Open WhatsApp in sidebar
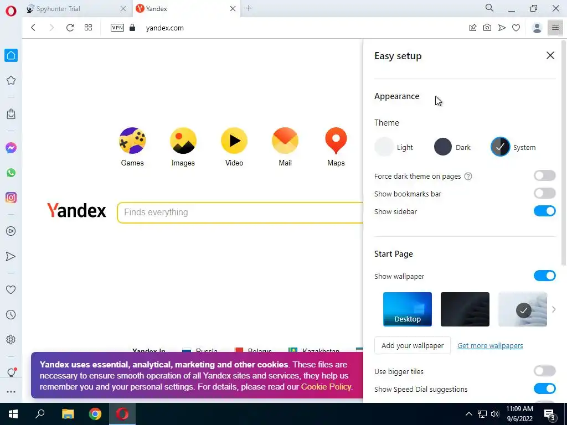 click(11, 173)
